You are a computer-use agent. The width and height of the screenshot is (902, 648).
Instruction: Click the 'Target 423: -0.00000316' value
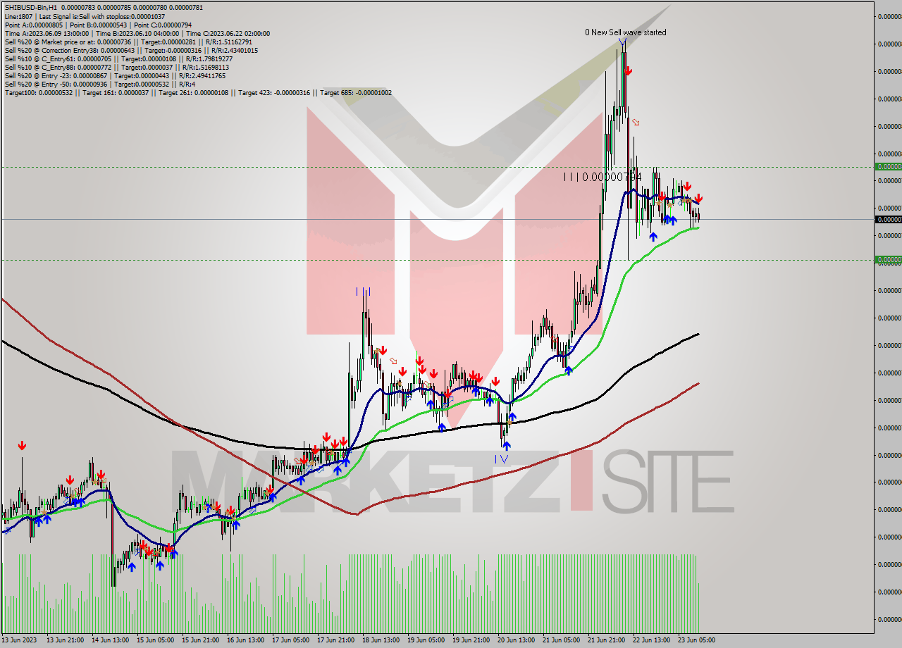pyautogui.click(x=273, y=92)
